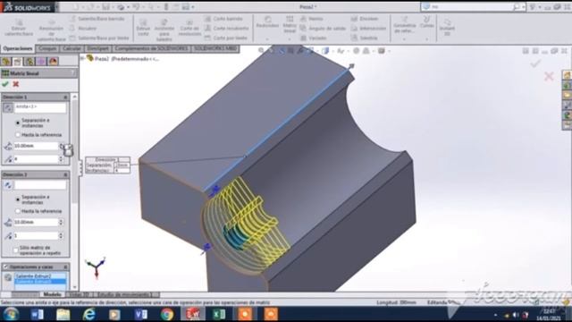Collapse Dirección 1 section
The image size is (572, 322).
pyautogui.click(x=65, y=97)
